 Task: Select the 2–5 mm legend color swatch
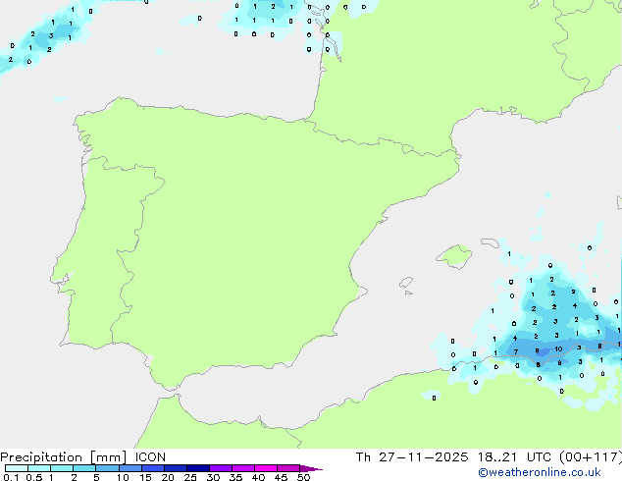coord(84,468)
